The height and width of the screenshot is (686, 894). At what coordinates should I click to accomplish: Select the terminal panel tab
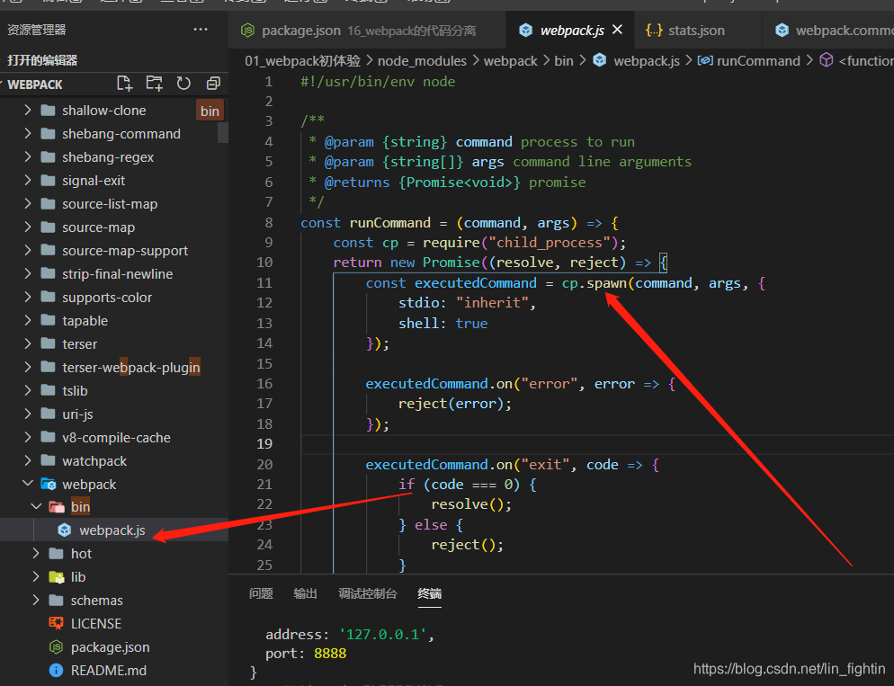click(429, 593)
